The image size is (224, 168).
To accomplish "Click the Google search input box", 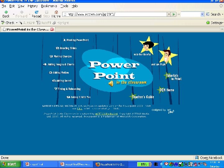I will tap(191, 14).
